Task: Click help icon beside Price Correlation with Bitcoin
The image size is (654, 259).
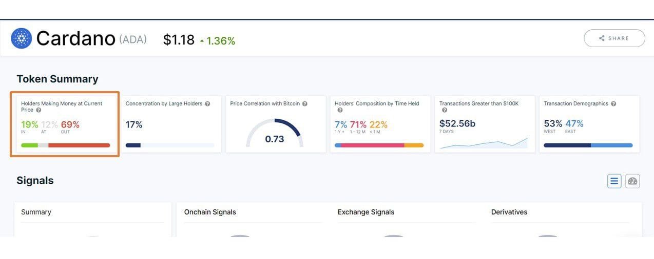Action: pyautogui.click(x=304, y=104)
